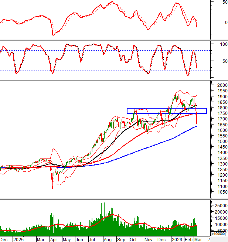Select the Mar 2025 month label
This screenshot has height=242, width=228.
(x=41, y=239)
